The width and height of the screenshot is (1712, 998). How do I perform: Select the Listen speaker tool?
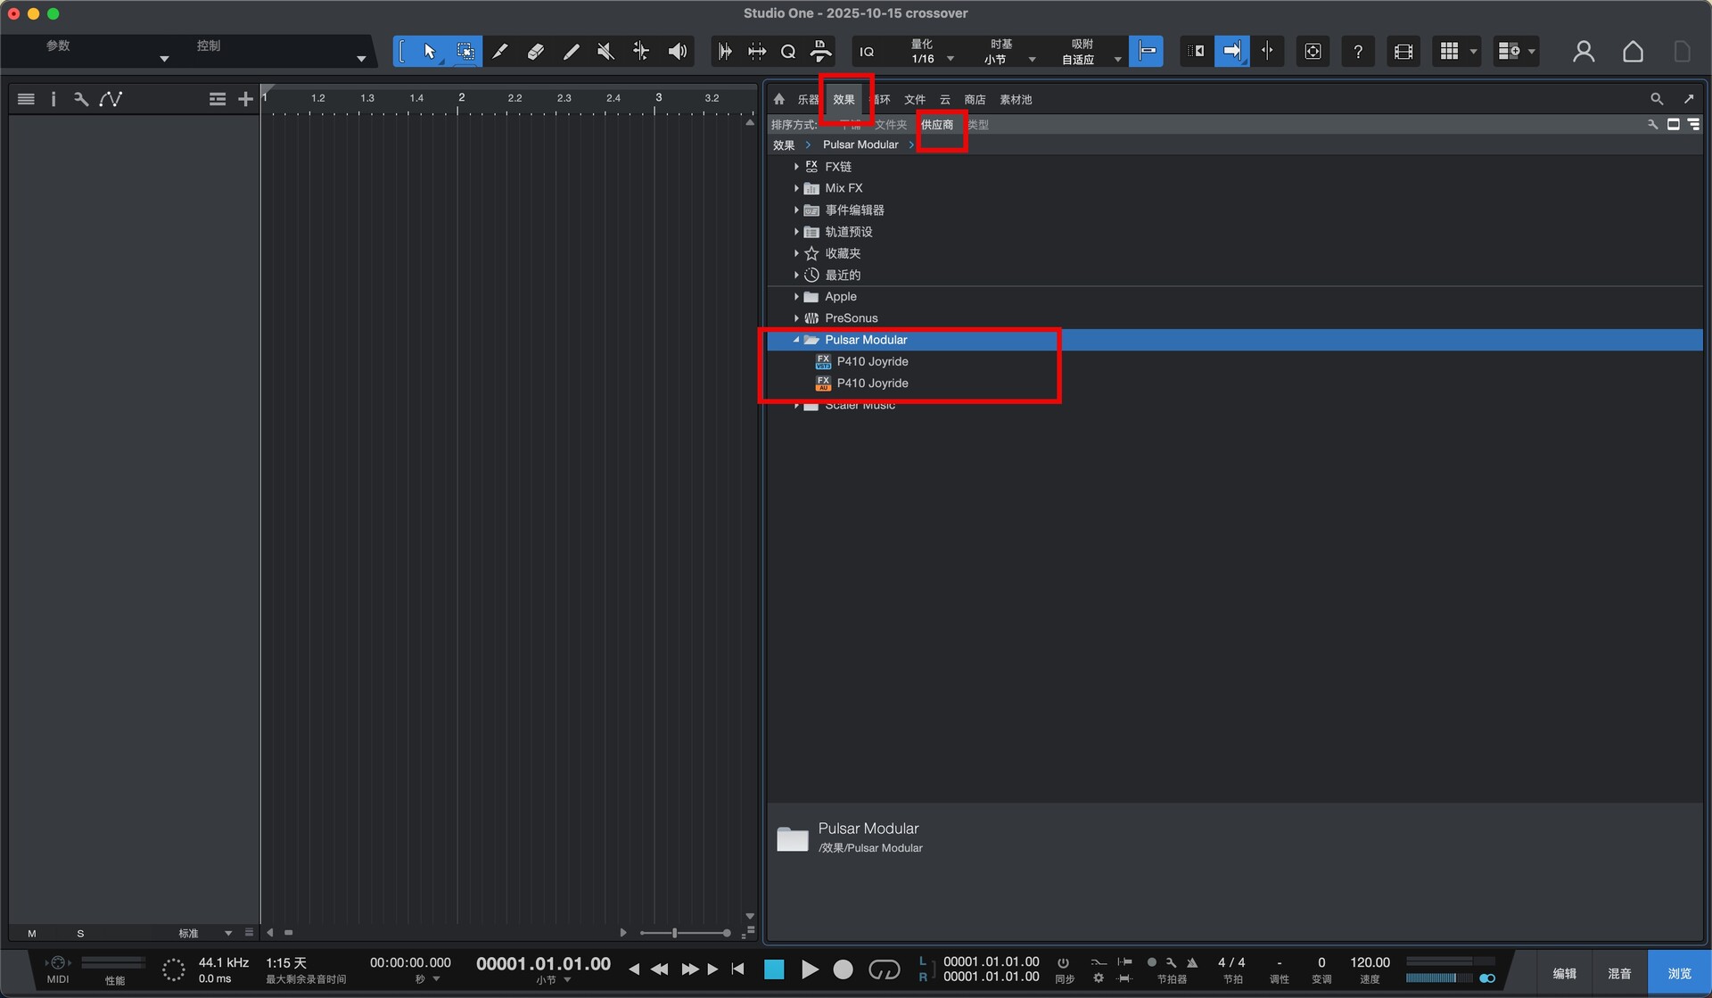coord(678,52)
